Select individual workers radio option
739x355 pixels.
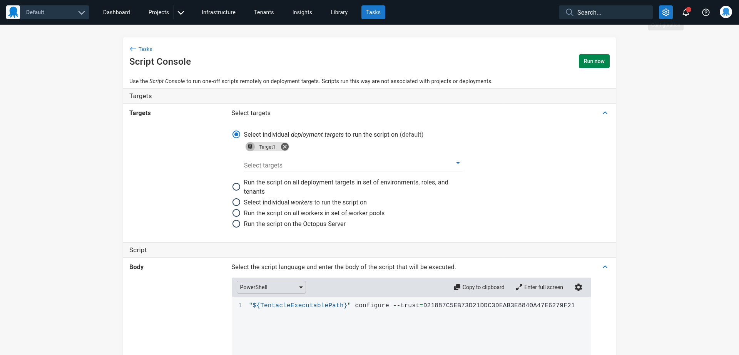(236, 202)
